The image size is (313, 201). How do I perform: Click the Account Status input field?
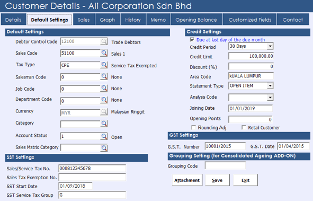[81, 136]
